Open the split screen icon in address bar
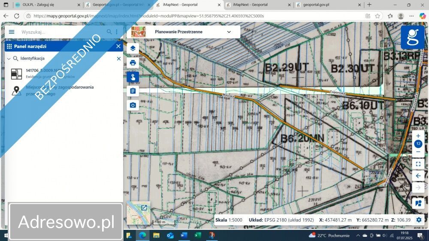 [x=368, y=16]
